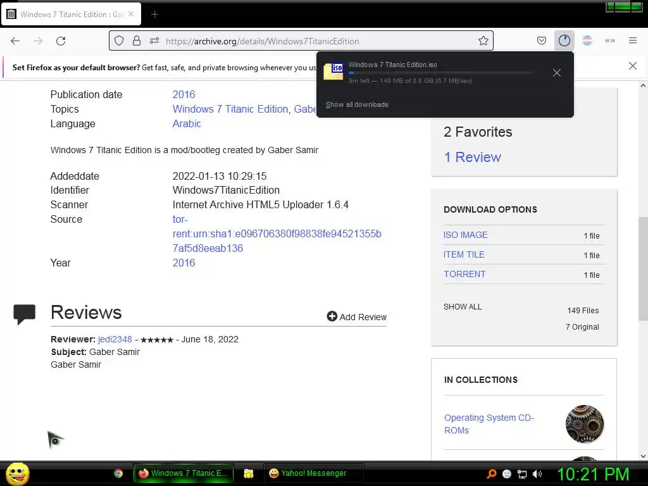This screenshot has height=486, width=648.
Task: Toggle the downloads panel toolbar button
Action: tap(564, 40)
